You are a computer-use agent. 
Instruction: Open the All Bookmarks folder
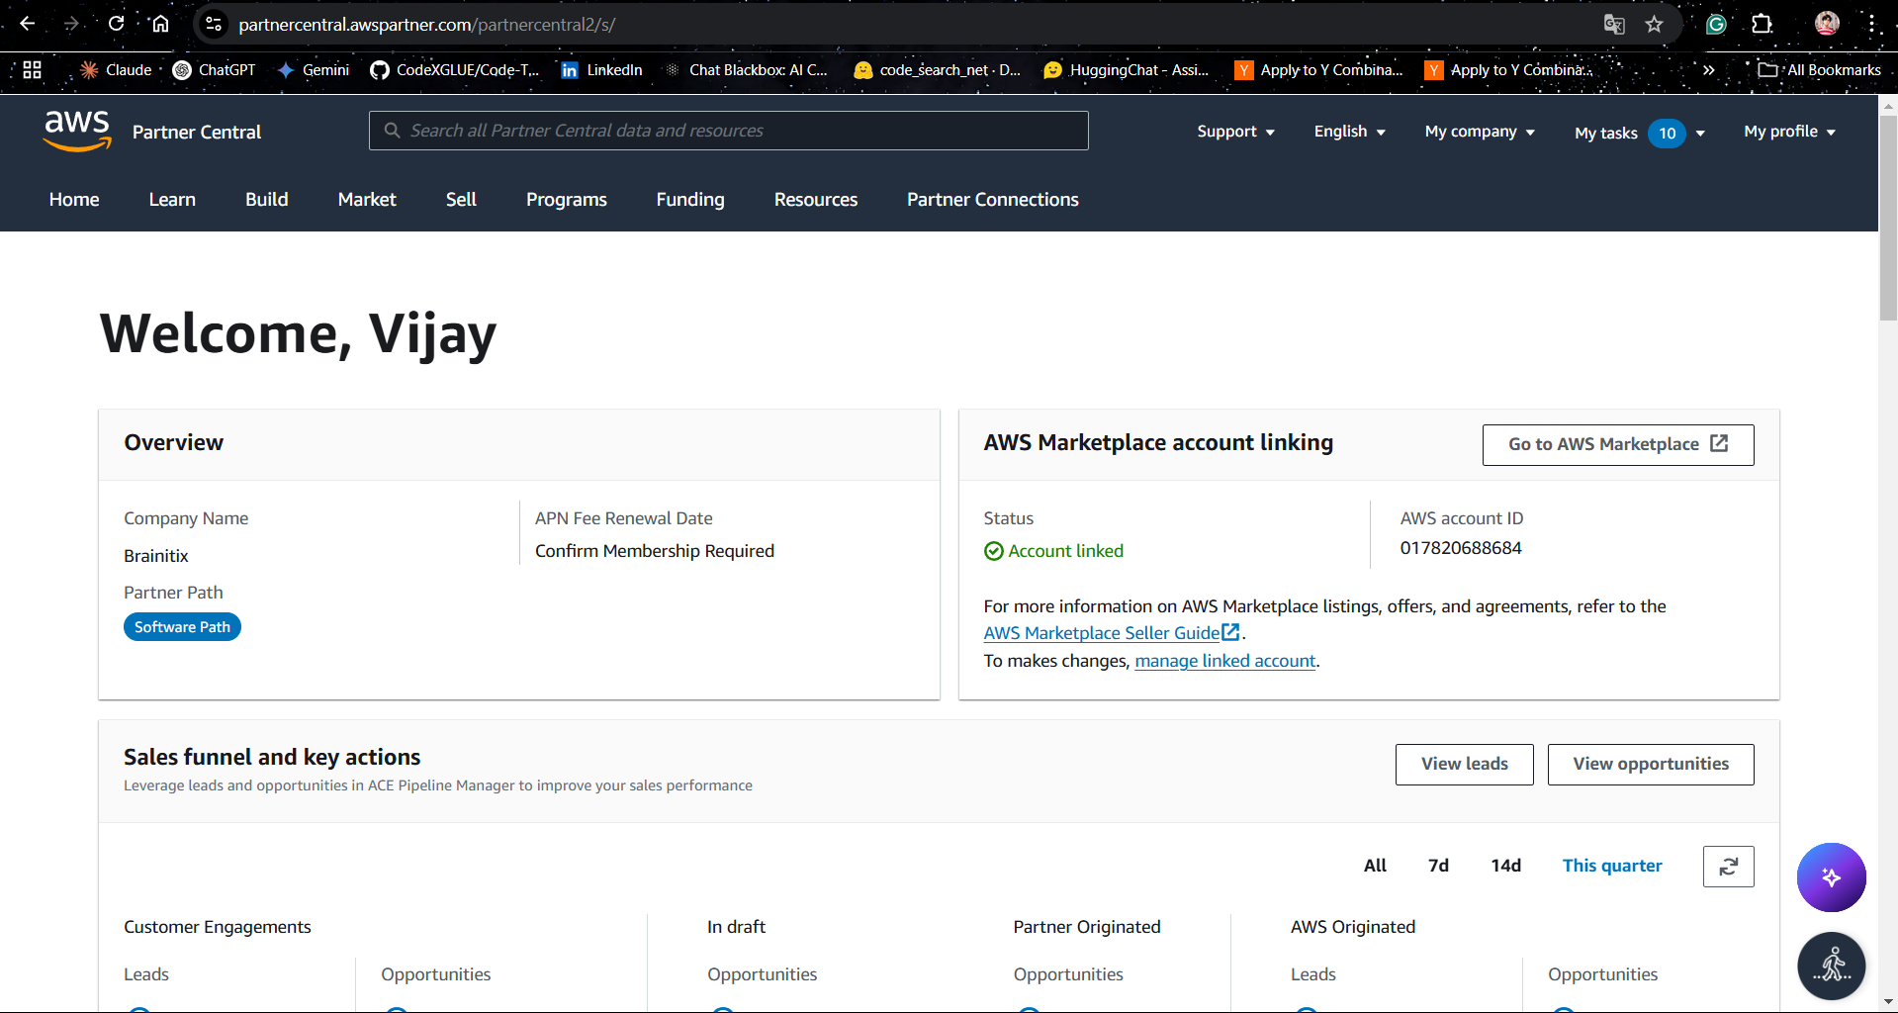[x=1820, y=69]
